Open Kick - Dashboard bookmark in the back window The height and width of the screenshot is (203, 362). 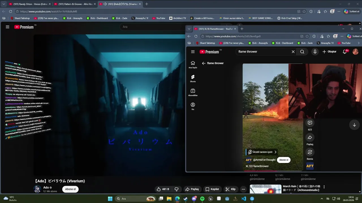(x=97, y=18)
